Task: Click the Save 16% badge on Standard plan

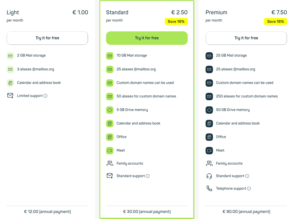Action: coord(176,22)
